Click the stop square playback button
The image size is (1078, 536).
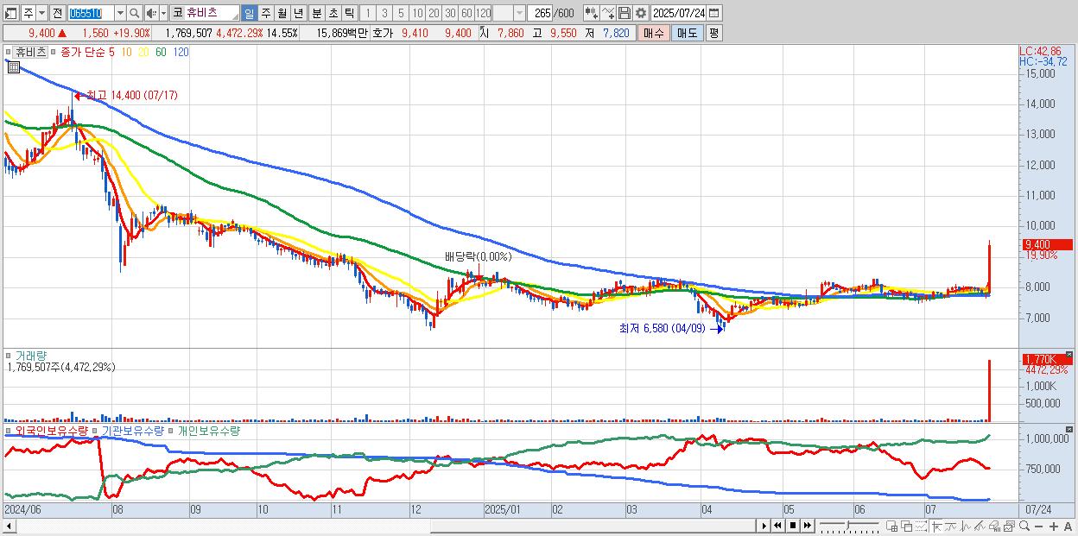click(x=792, y=525)
